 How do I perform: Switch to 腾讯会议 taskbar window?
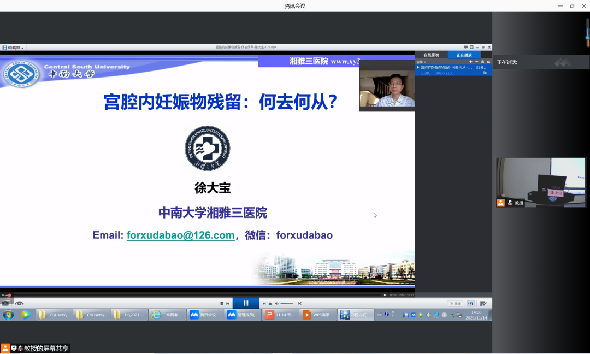[x=205, y=315]
